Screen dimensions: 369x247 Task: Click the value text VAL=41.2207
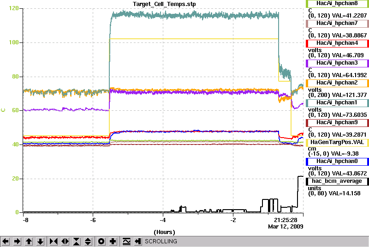349,16
